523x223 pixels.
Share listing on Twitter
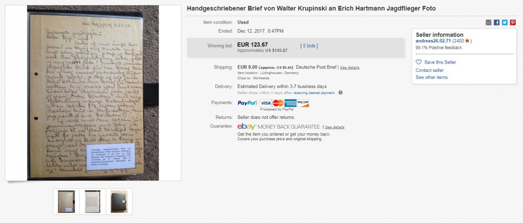[x=505, y=23]
